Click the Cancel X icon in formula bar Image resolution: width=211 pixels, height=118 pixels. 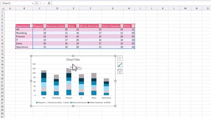pos(40,3)
